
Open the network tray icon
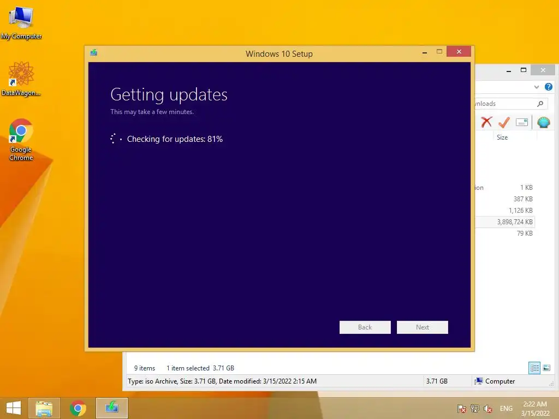(x=474, y=409)
